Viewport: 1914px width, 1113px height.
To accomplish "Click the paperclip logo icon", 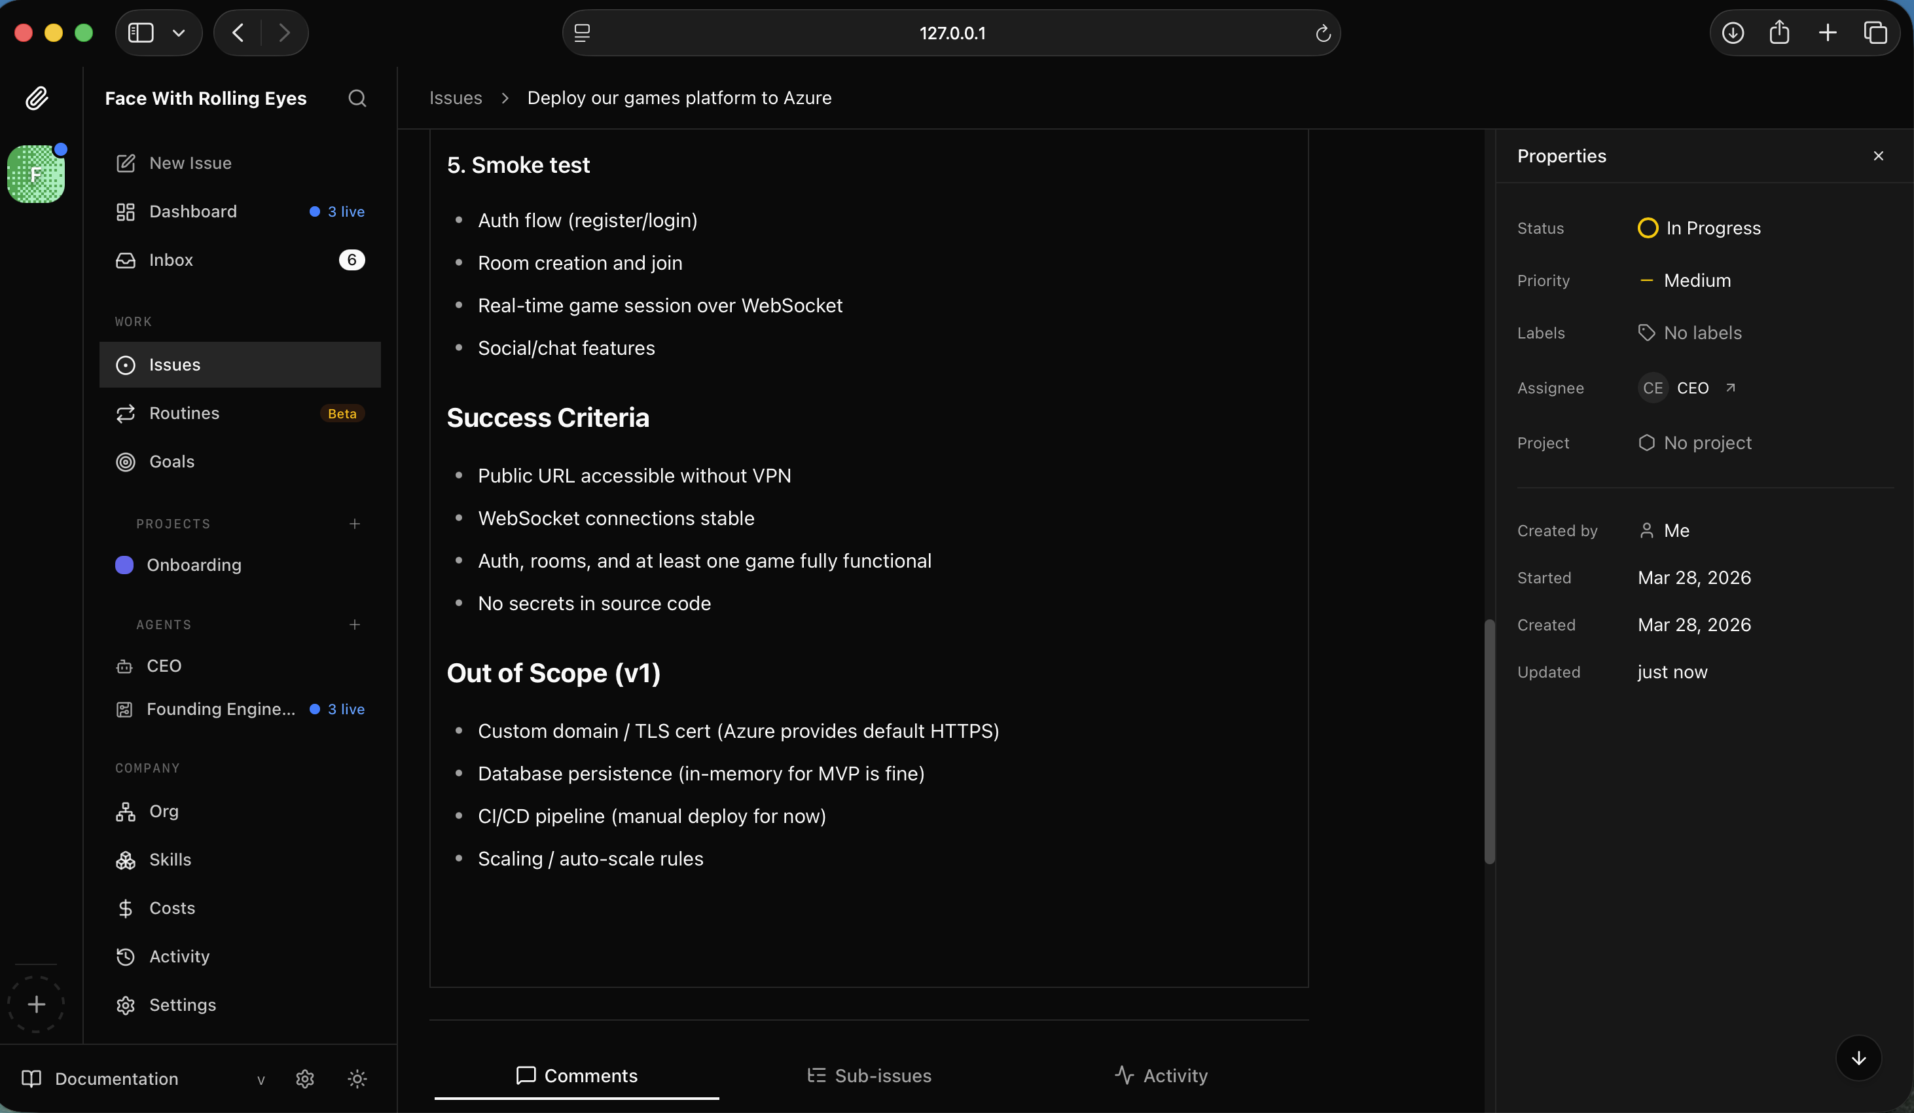I will [37, 98].
